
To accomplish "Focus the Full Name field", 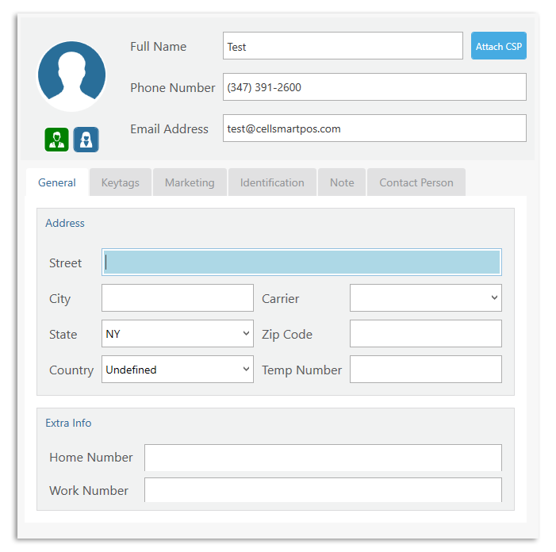I will [x=343, y=46].
